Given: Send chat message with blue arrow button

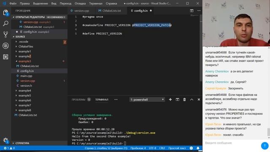Looking at the screenshot, I should click(265, 146).
